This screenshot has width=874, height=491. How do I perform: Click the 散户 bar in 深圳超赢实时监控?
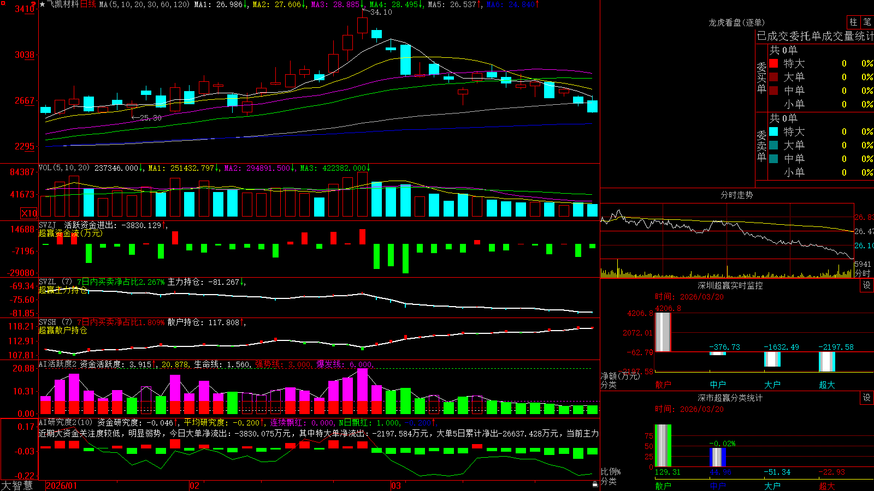pos(663,332)
